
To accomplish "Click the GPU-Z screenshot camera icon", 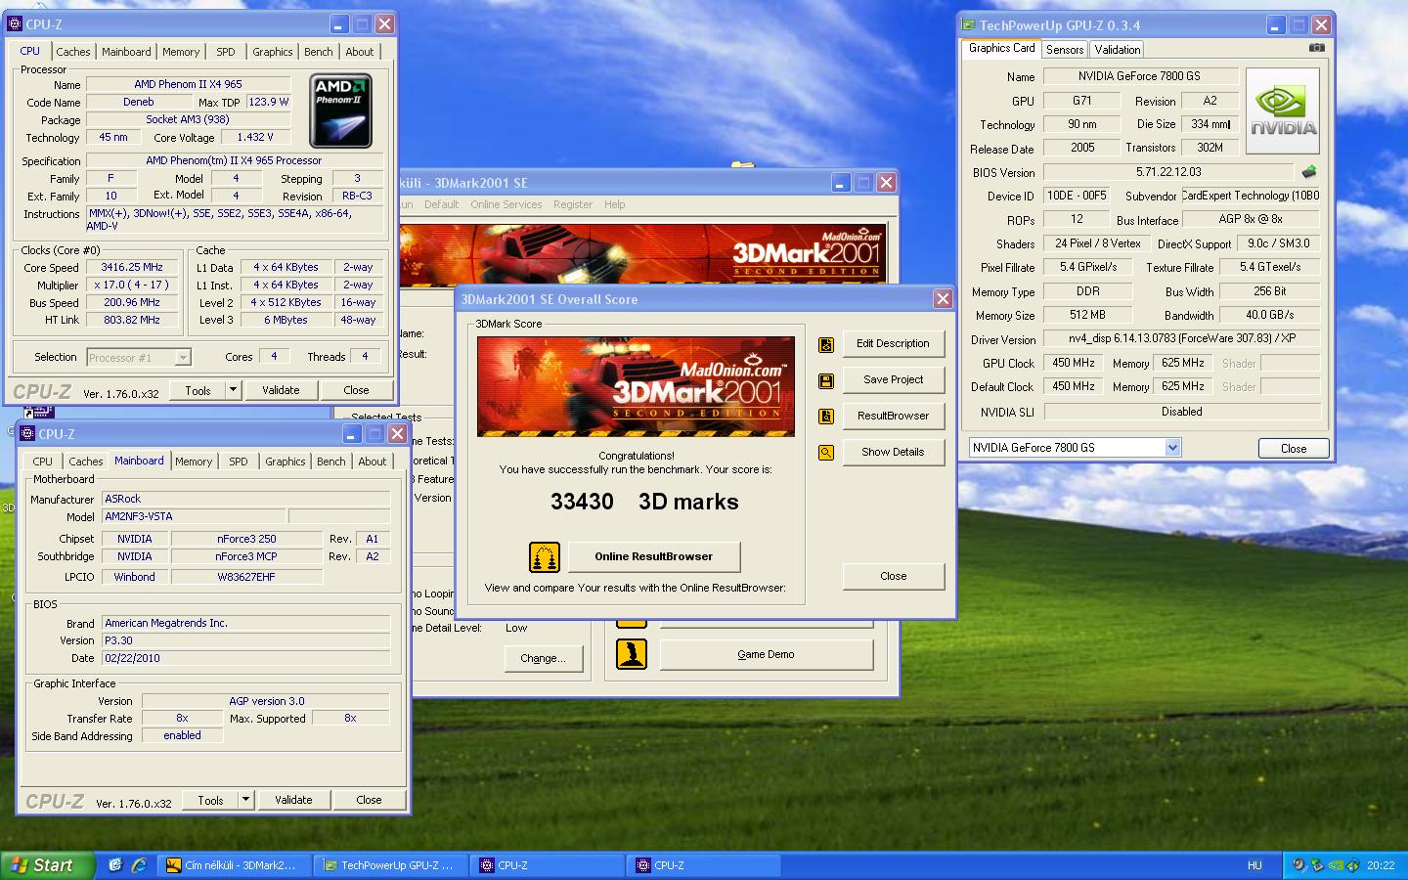I will tap(1317, 48).
